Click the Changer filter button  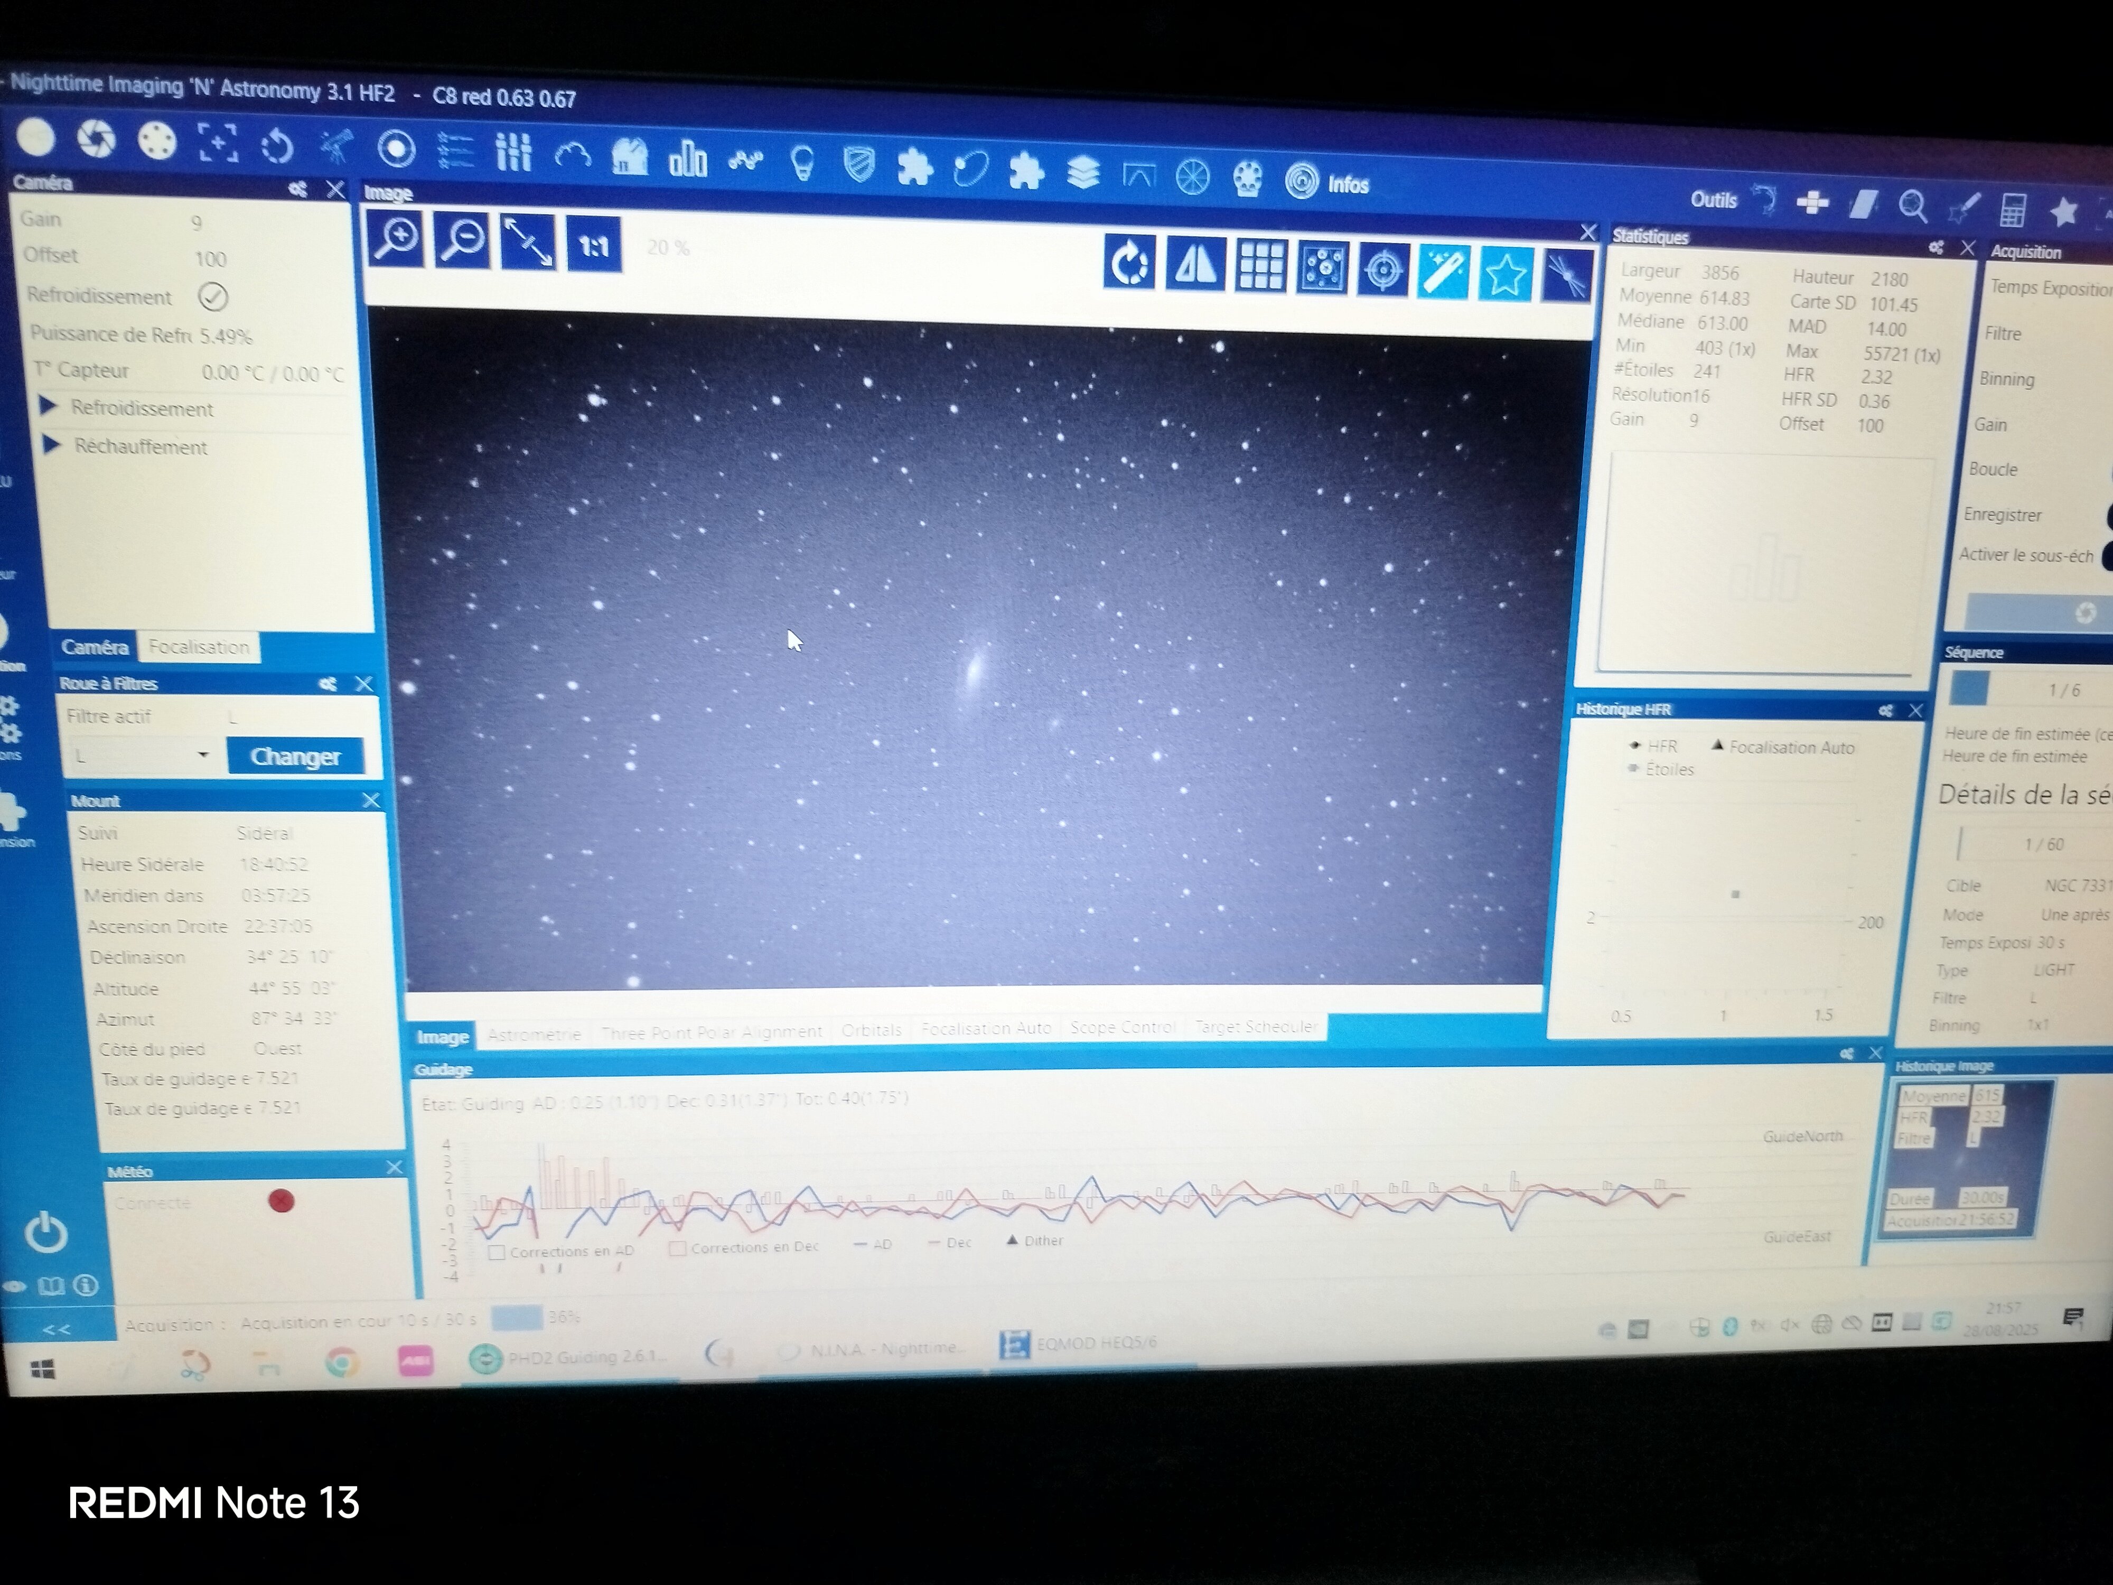(x=295, y=757)
